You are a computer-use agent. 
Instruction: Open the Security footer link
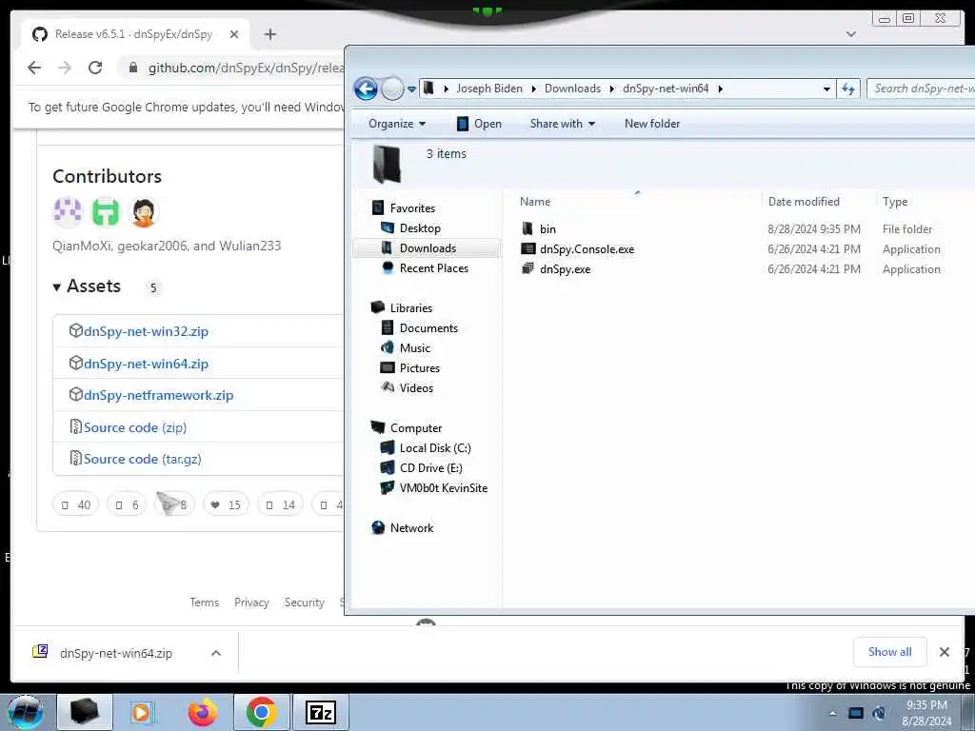pyautogui.click(x=304, y=603)
